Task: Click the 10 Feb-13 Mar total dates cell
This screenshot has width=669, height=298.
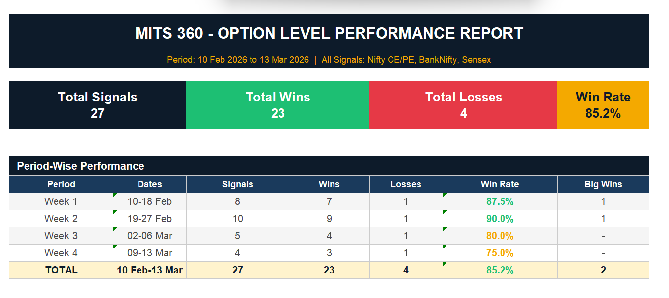Action: [x=150, y=270]
